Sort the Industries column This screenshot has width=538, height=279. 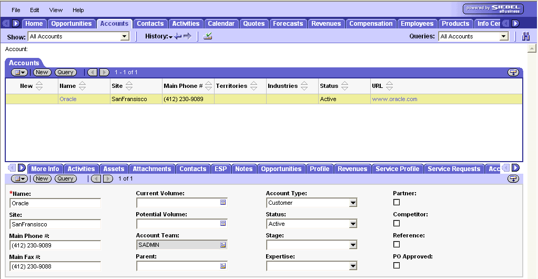point(304,86)
